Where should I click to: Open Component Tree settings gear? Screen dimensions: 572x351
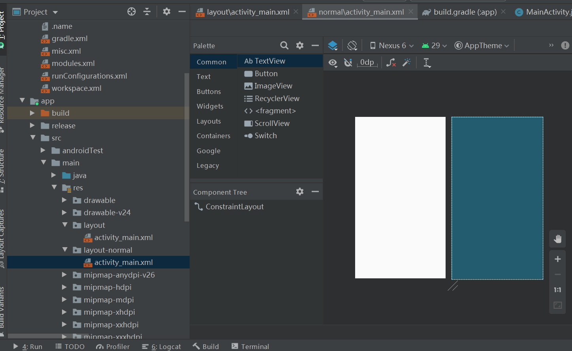pyautogui.click(x=300, y=191)
